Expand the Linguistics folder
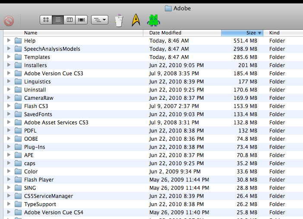The image size is (303, 219). coord(9,81)
